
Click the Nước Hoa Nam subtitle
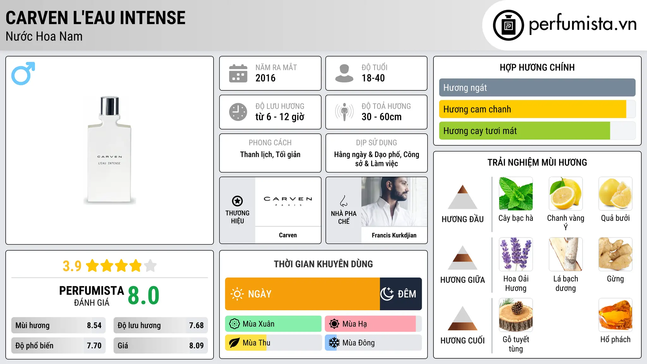point(44,37)
